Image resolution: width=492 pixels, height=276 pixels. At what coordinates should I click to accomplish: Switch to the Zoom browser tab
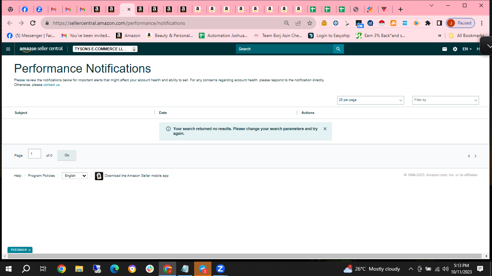click(39, 9)
